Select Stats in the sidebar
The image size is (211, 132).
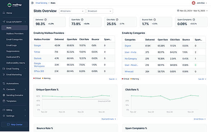pos(14,28)
